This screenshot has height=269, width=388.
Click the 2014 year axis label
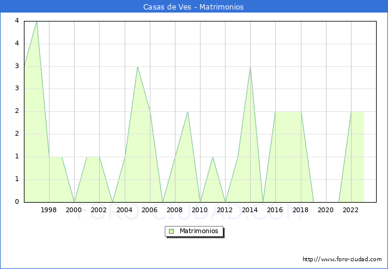(250, 210)
